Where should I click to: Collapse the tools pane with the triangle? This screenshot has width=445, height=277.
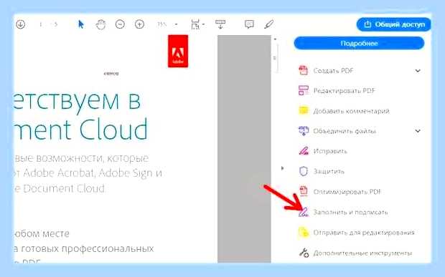[x=282, y=168]
